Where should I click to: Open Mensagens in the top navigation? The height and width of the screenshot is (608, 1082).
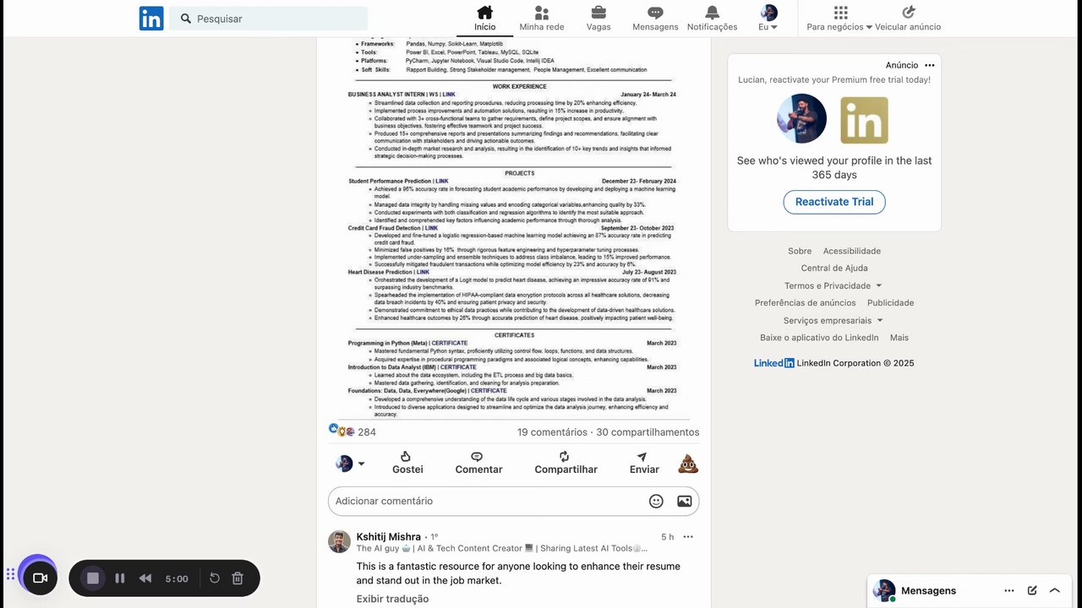[655, 19]
